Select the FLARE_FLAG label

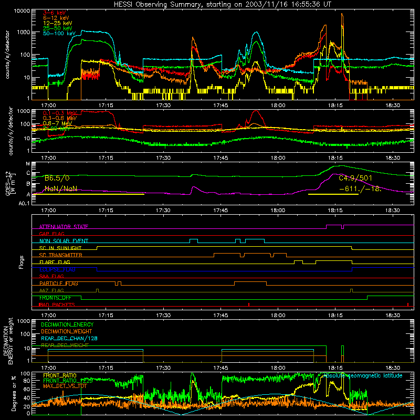[x=55, y=262]
